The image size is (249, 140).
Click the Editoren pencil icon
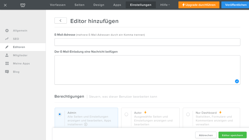point(7,47)
